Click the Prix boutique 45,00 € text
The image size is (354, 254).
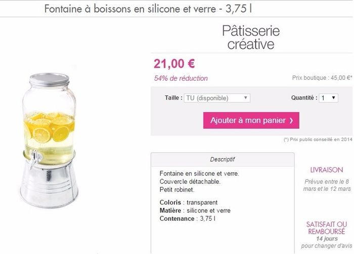[322, 78]
